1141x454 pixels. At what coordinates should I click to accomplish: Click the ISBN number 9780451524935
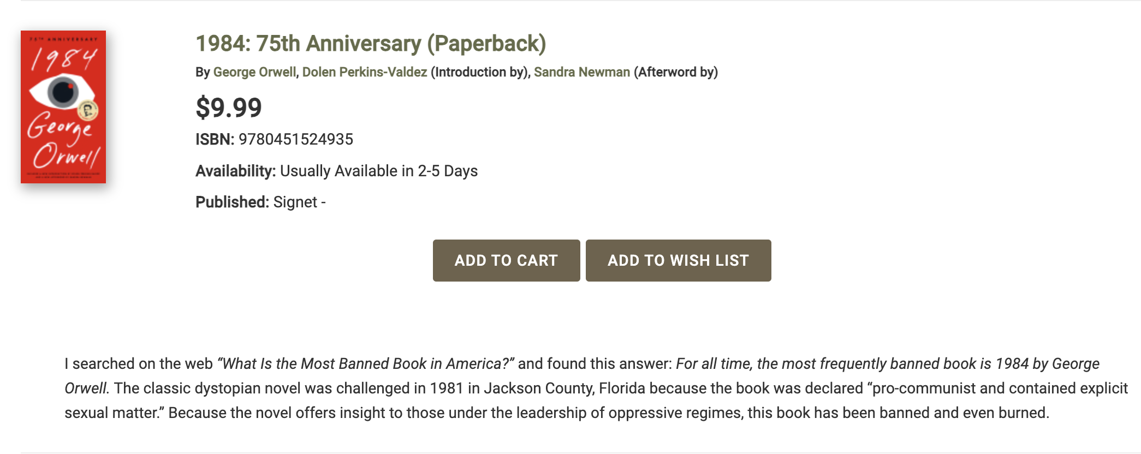296,139
